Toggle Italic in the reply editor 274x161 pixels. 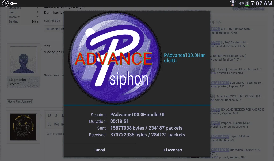(56, 115)
